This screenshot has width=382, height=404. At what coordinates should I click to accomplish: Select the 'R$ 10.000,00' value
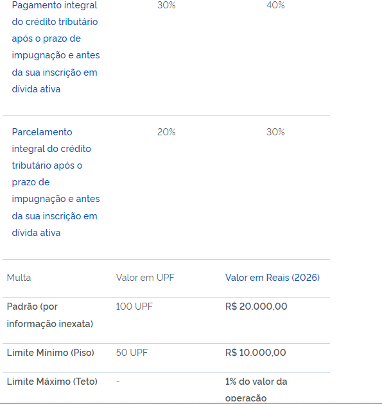pyautogui.click(x=256, y=353)
